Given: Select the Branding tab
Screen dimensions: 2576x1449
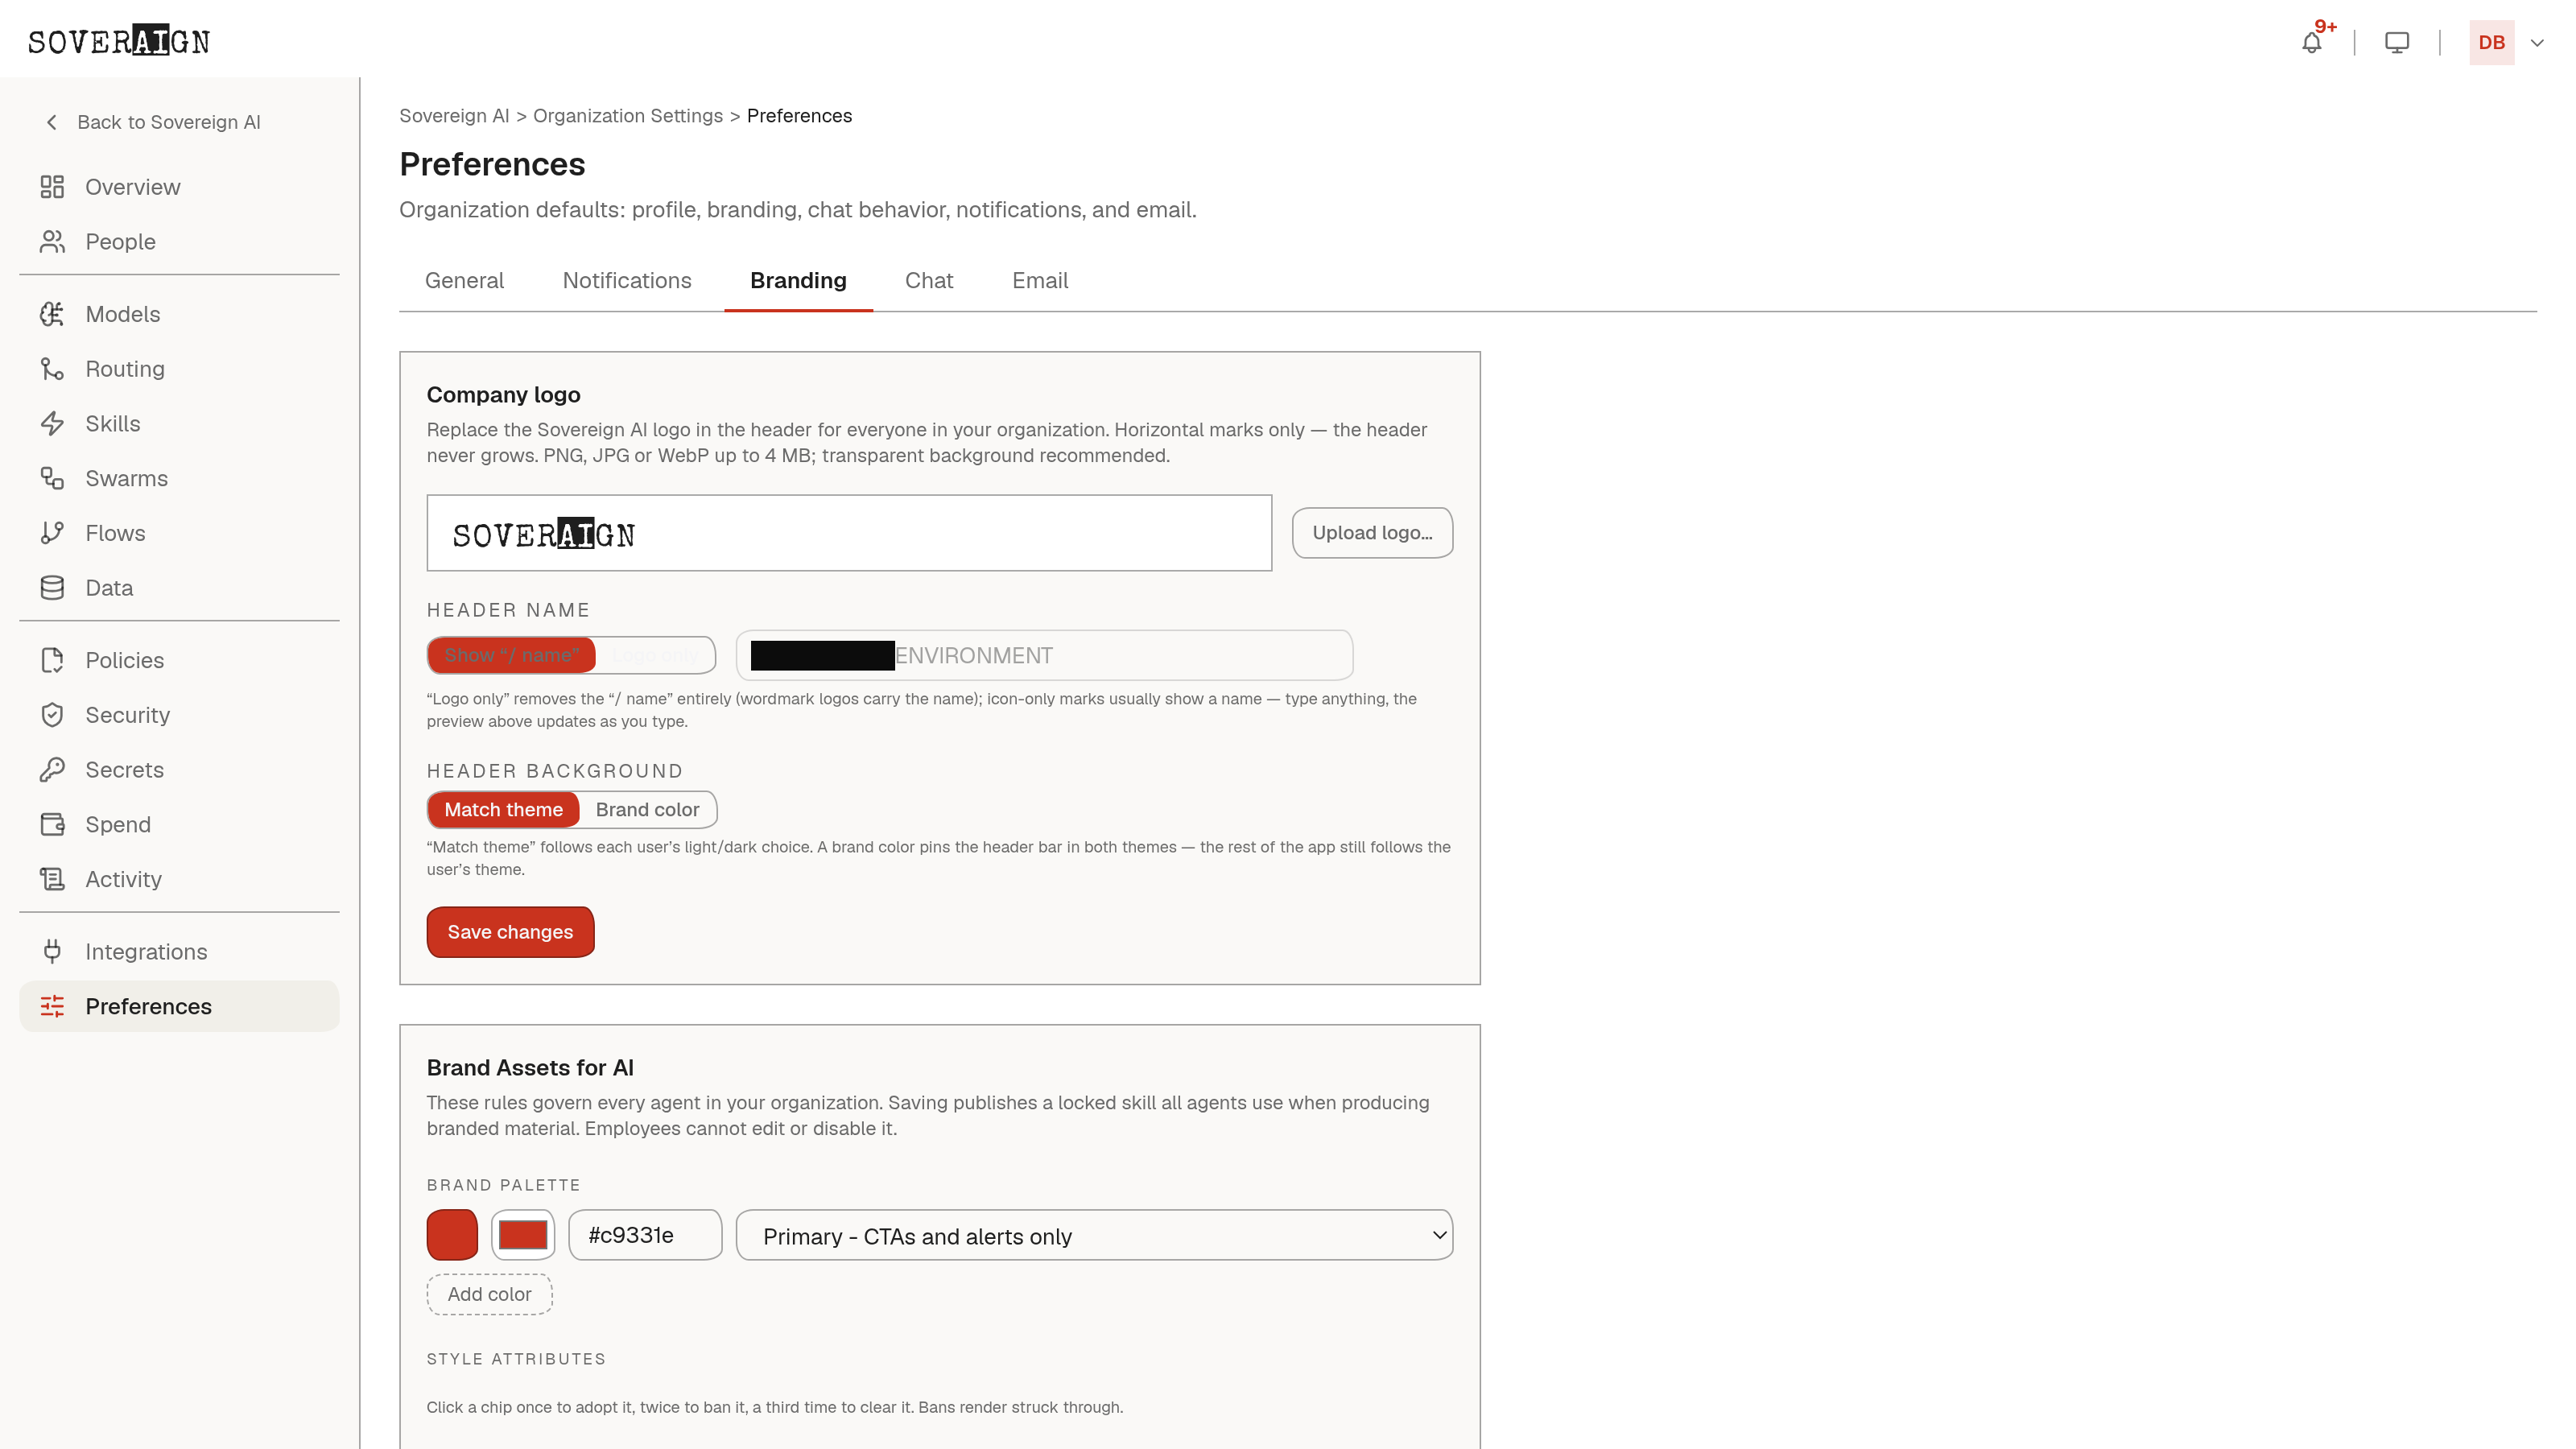Looking at the screenshot, I should click(798, 281).
